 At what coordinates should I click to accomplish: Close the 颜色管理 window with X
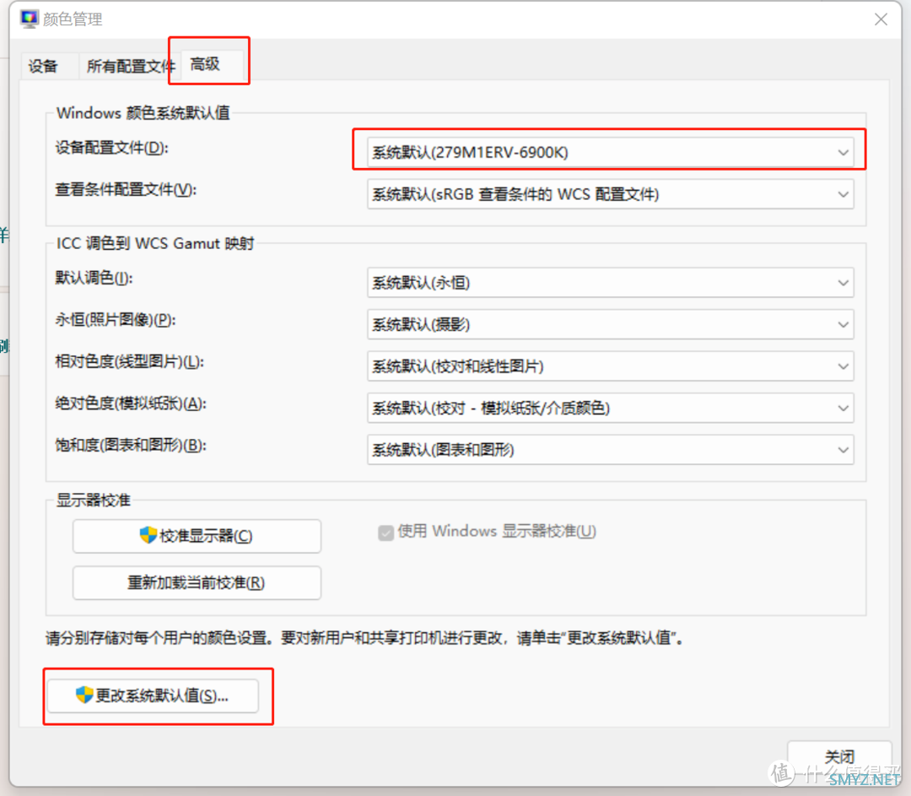881,19
